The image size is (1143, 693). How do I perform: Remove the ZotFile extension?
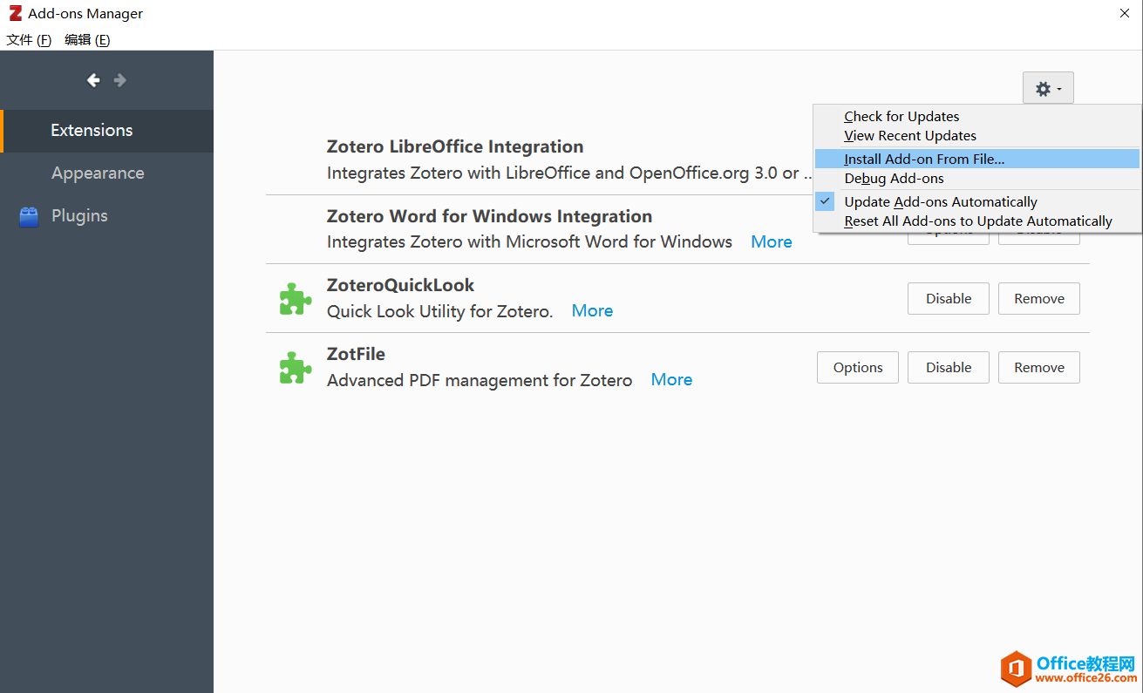[x=1039, y=367]
